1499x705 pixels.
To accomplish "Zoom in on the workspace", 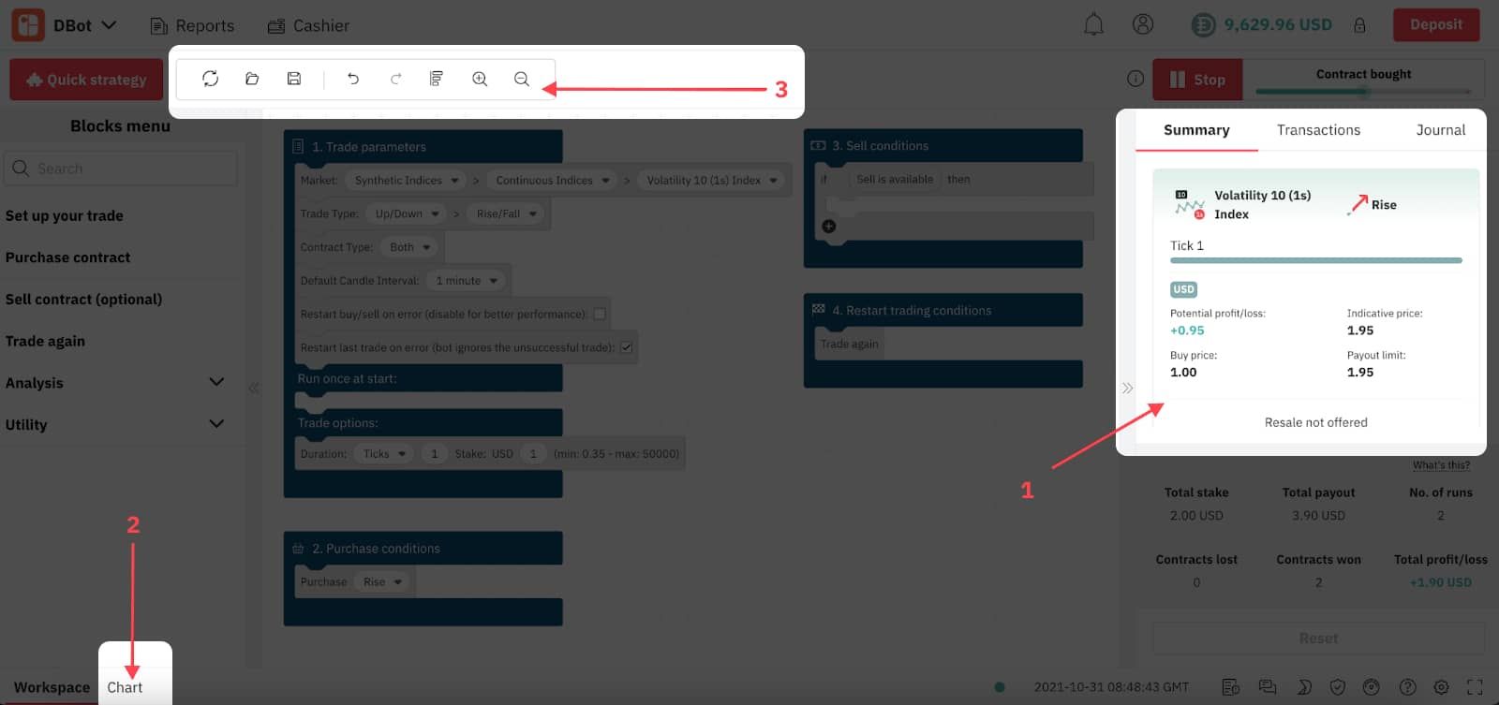I will [x=480, y=79].
